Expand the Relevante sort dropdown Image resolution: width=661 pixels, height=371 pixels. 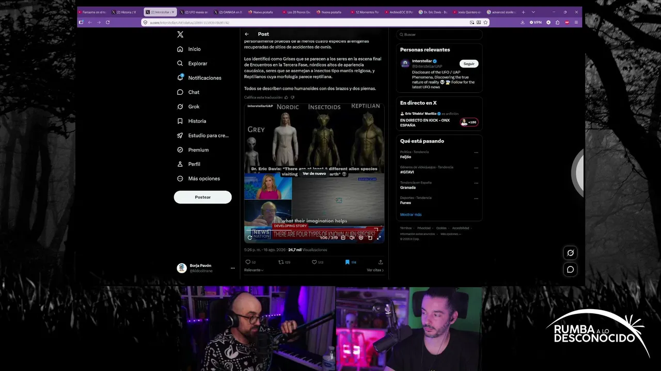(x=254, y=270)
